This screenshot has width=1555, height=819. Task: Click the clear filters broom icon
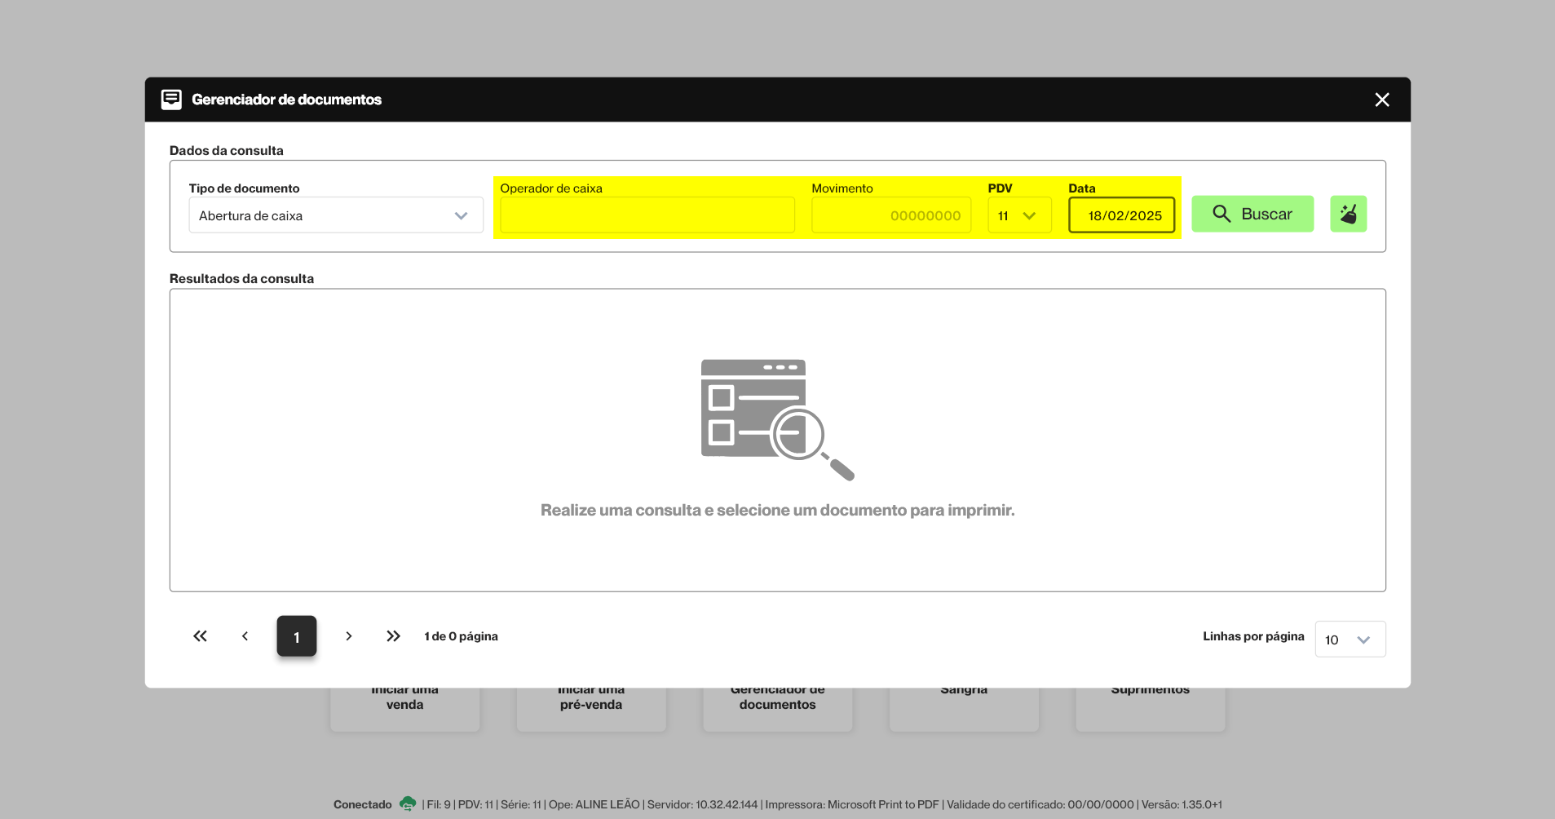point(1348,215)
